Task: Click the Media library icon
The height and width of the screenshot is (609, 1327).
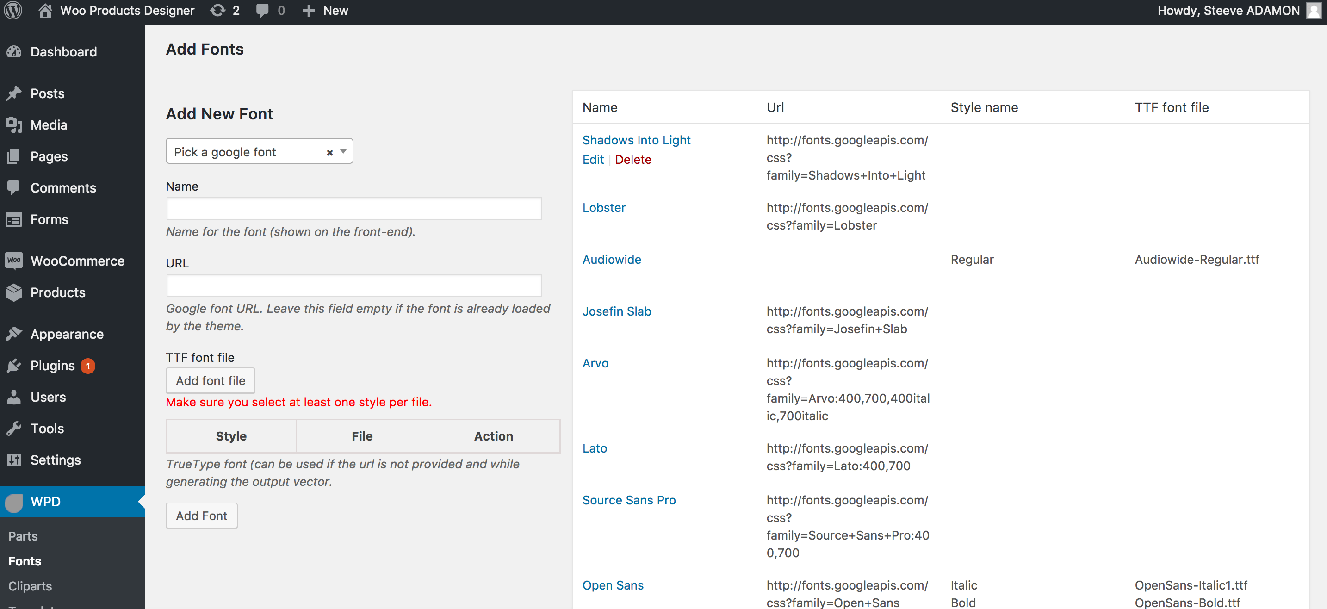Action: (x=14, y=124)
